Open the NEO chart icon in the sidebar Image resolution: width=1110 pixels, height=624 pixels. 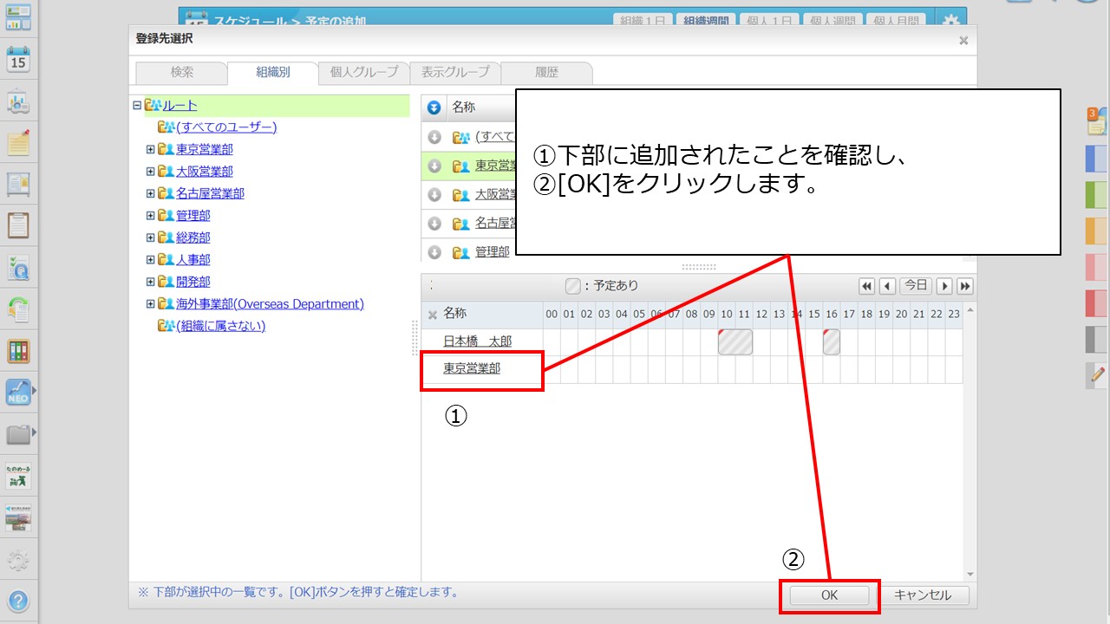18,393
